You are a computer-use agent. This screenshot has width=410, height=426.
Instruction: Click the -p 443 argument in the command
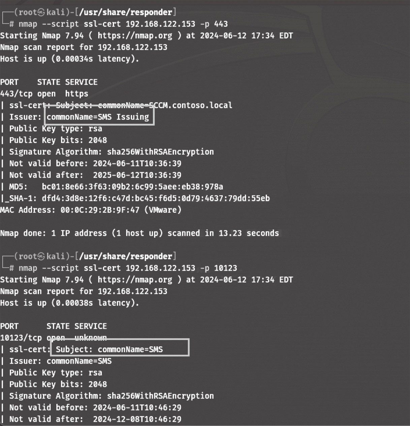tap(214, 24)
